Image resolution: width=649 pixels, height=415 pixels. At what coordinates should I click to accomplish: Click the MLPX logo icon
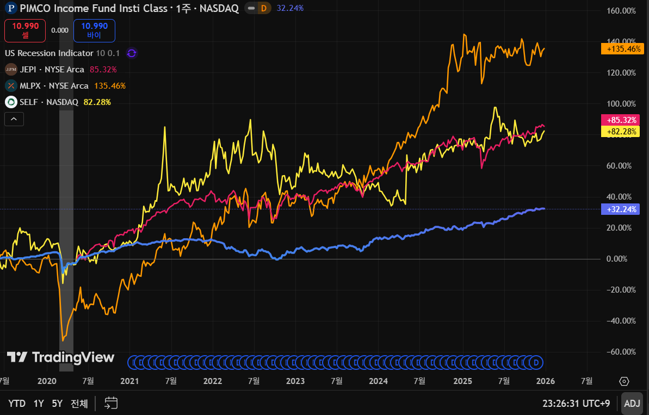click(x=11, y=85)
